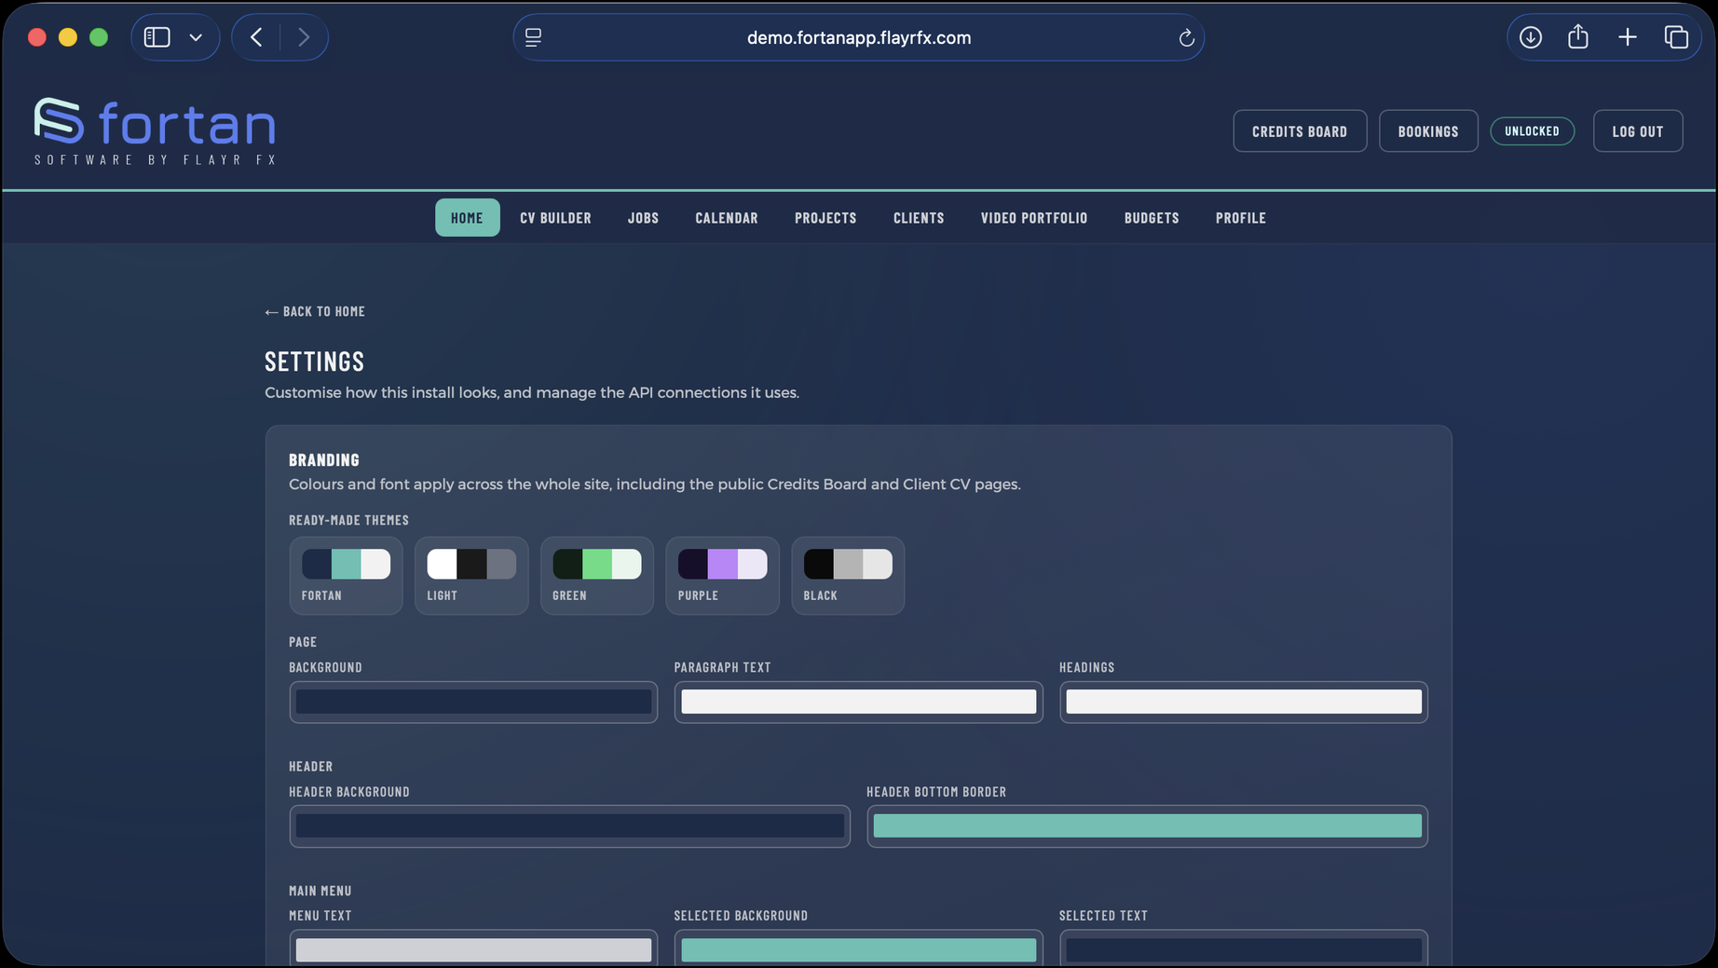
Task: Apply the Purple ready-made theme
Action: tap(722, 576)
